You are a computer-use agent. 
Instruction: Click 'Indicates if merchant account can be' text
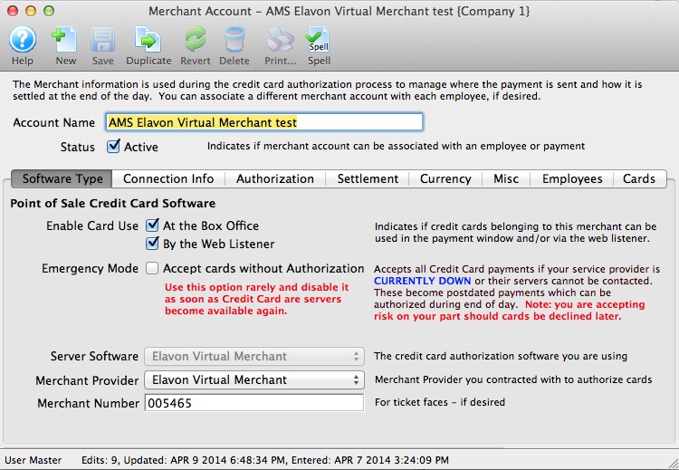[x=396, y=146]
